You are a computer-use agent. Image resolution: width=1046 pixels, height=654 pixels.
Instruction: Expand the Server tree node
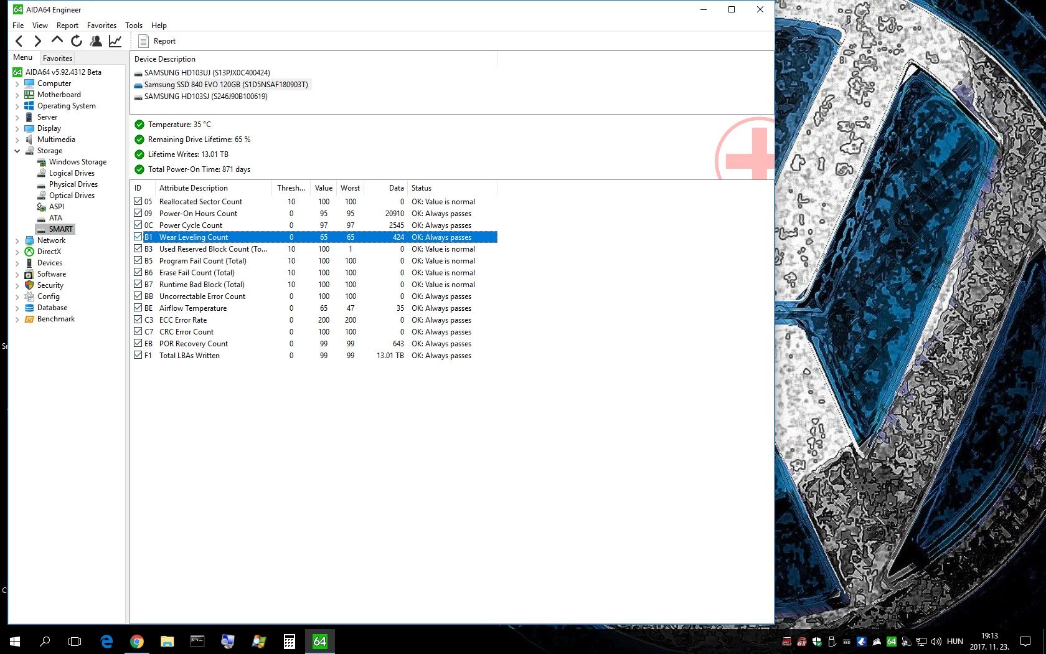click(17, 117)
